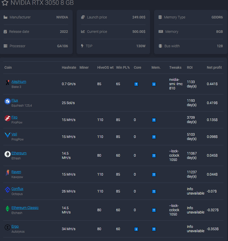Image resolution: width=228 pixels, height=241 pixels.
Task: Open the Firo coin link
Action: point(14,117)
